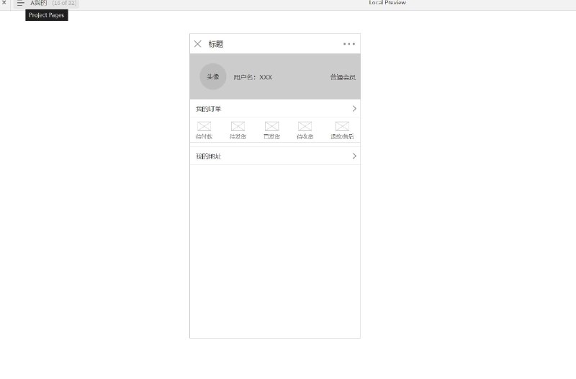The image size is (576, 379).
Task: Select the 待收货 order icon
Action: tap(305, 127)
